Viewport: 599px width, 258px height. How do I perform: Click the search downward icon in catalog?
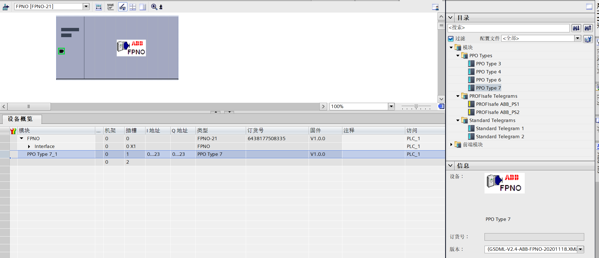tap(576, 28)
